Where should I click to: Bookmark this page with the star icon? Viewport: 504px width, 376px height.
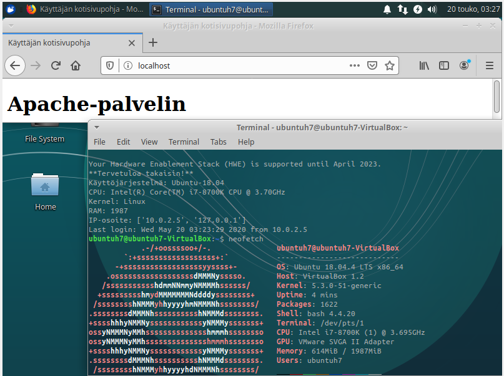click(x=390, y=65)
